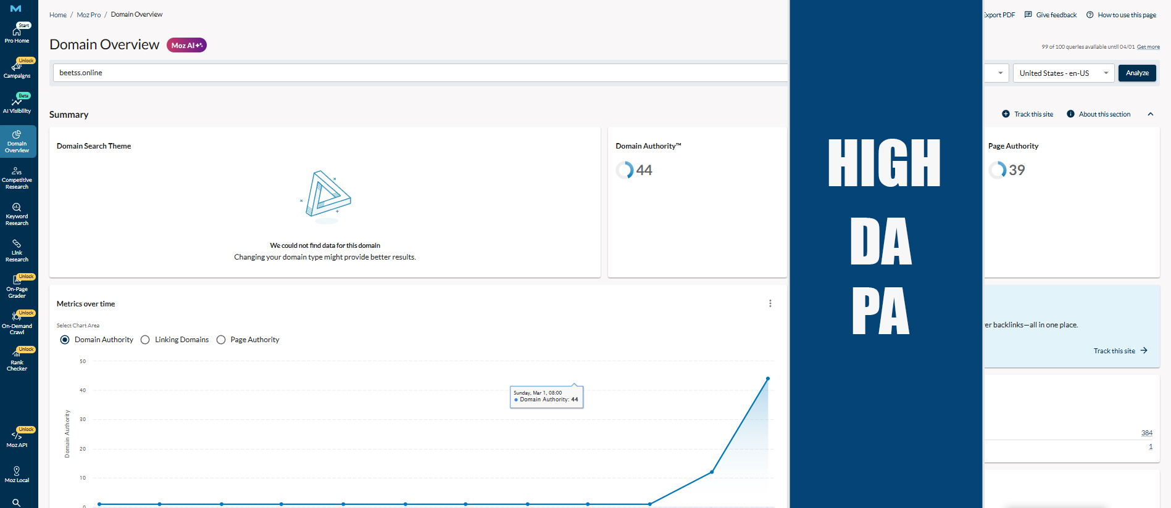Click the 384 count link
This screenshot has width=1171, height=508.
point(1147,433)
